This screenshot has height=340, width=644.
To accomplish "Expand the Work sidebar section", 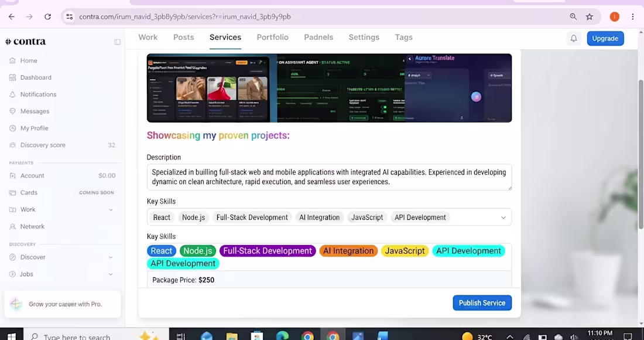I will pyautogui.click(x=111, y=210).
